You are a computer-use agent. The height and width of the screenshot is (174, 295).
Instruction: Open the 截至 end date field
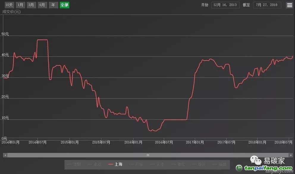point(267,5)
